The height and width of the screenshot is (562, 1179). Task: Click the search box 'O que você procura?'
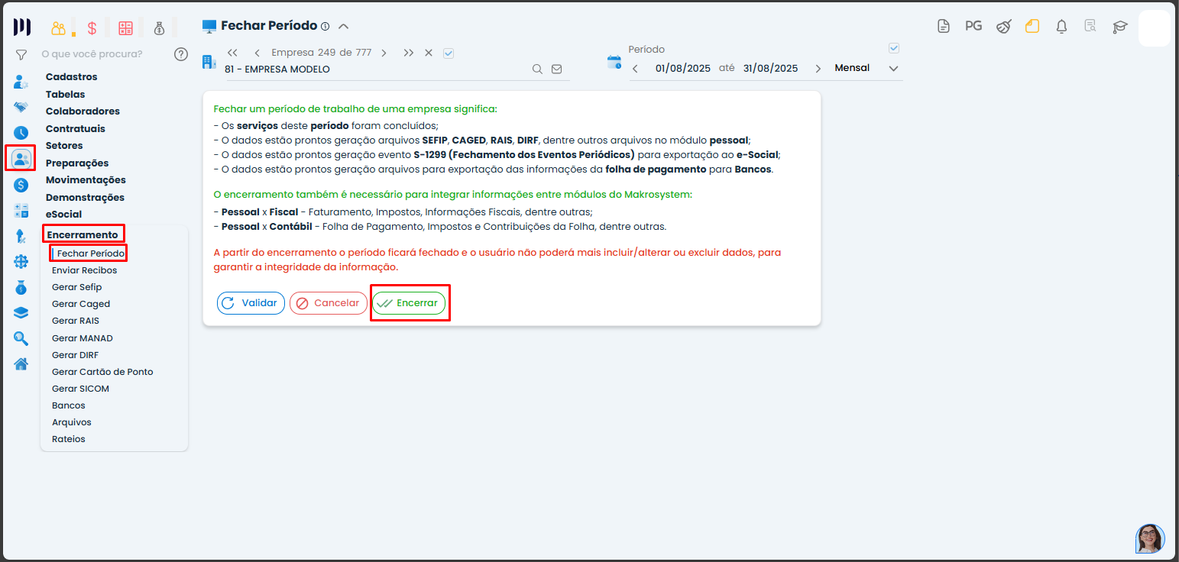pos(92,54)
